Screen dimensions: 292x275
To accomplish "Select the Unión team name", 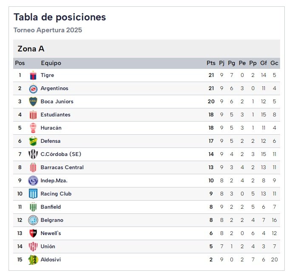I will (48, 247).
